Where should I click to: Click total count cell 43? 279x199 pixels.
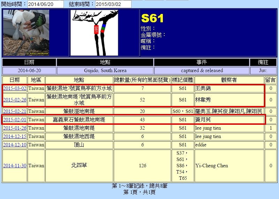point(142,120)
